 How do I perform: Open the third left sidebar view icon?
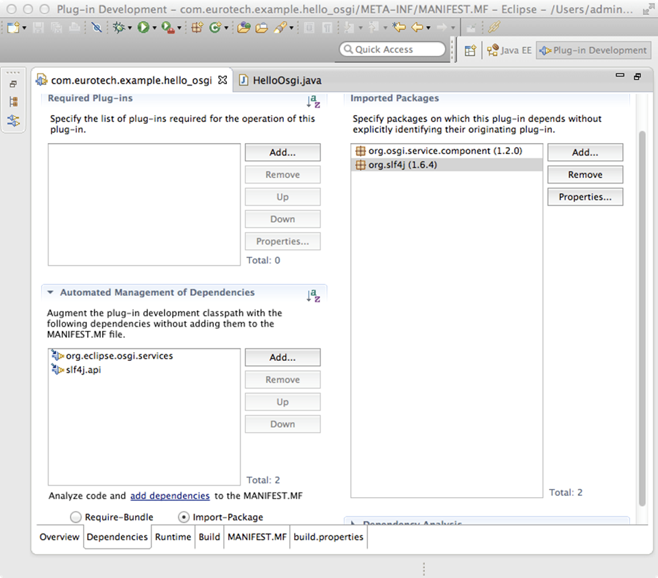[14, 121]
